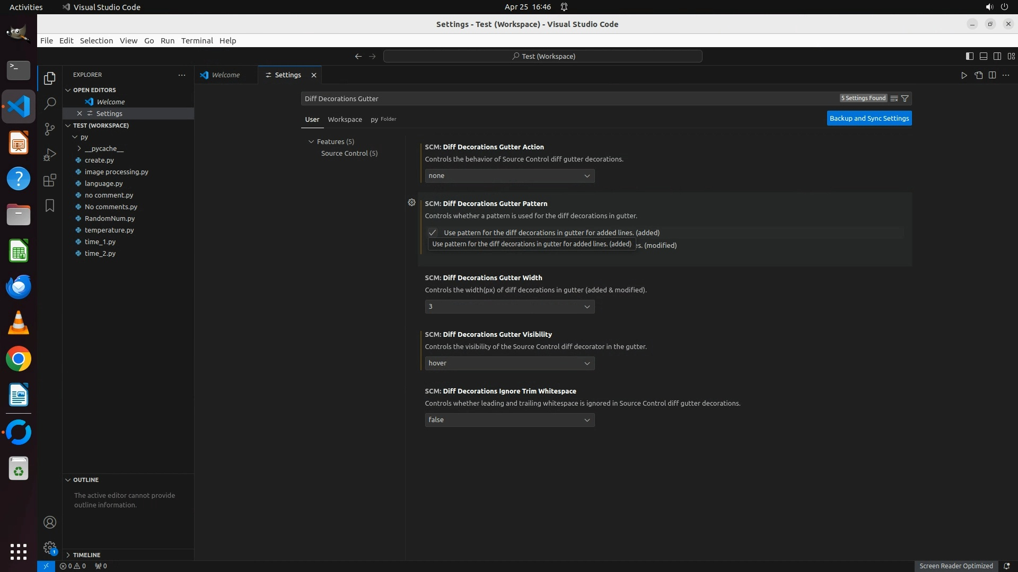Open the Search view in activity bar
1018x572 pixels.
tap(50, 103)
